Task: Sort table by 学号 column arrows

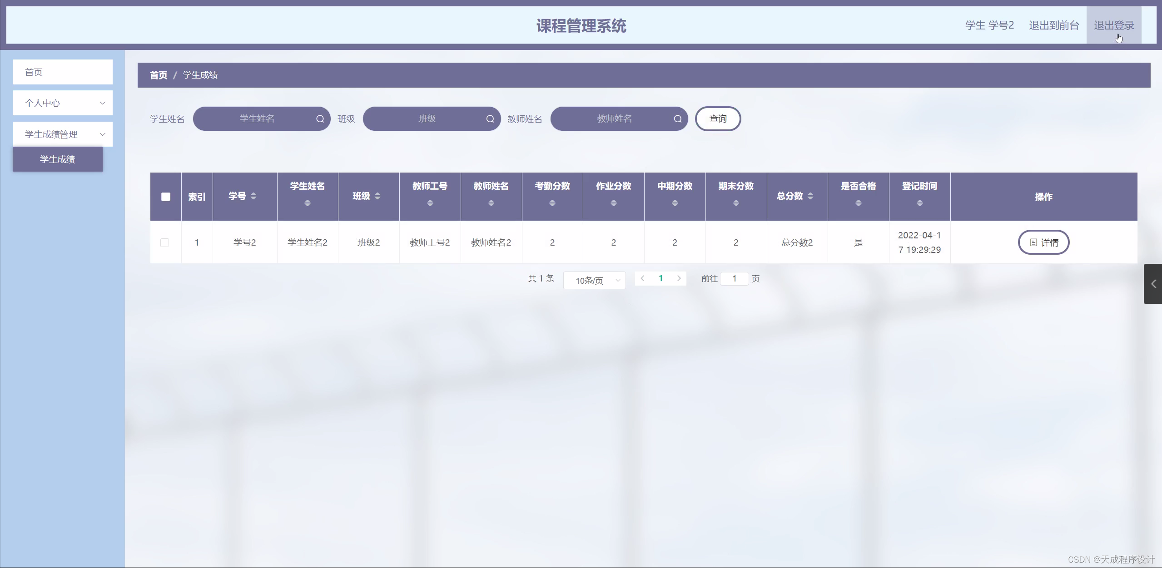Action: coord(253,196)
